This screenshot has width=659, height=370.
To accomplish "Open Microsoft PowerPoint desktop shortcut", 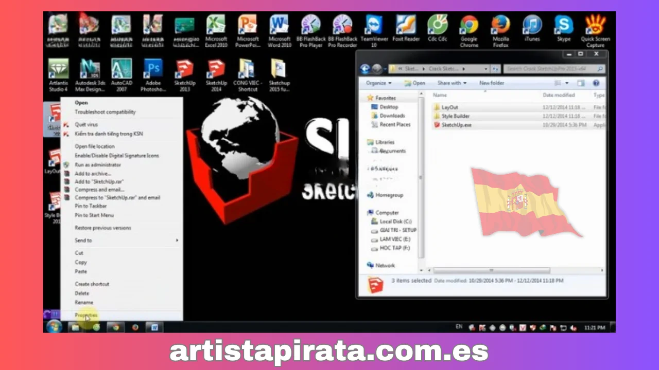I will (248, 31).
